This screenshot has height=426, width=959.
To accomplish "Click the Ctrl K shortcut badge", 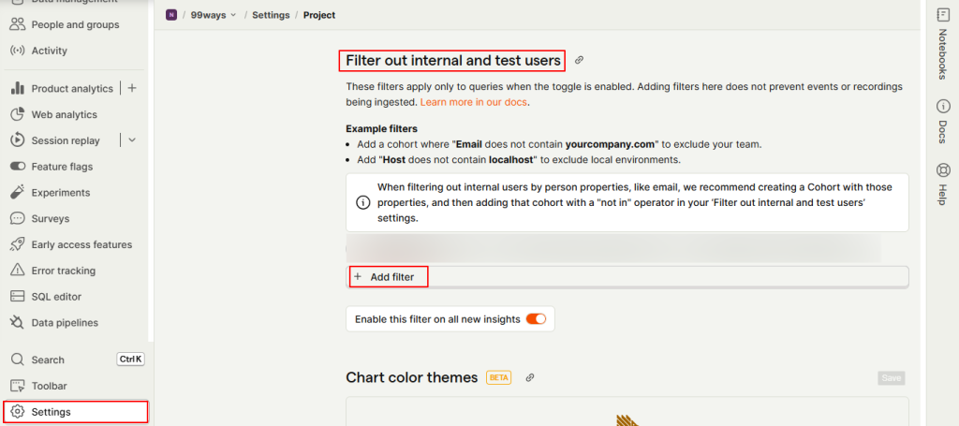I will click(130, 360).
